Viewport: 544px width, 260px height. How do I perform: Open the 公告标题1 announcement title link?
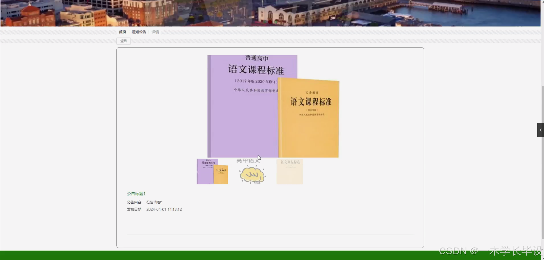coord(136,194)
